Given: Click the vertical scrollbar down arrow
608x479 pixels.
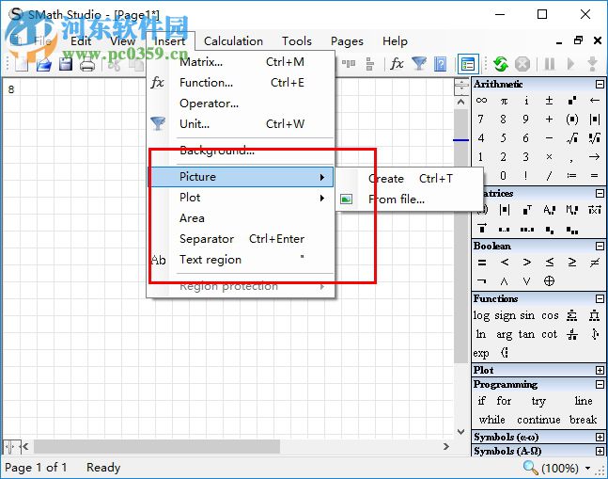Looking at the screenshot, I should pyautogui.click(x=461, y=431).
